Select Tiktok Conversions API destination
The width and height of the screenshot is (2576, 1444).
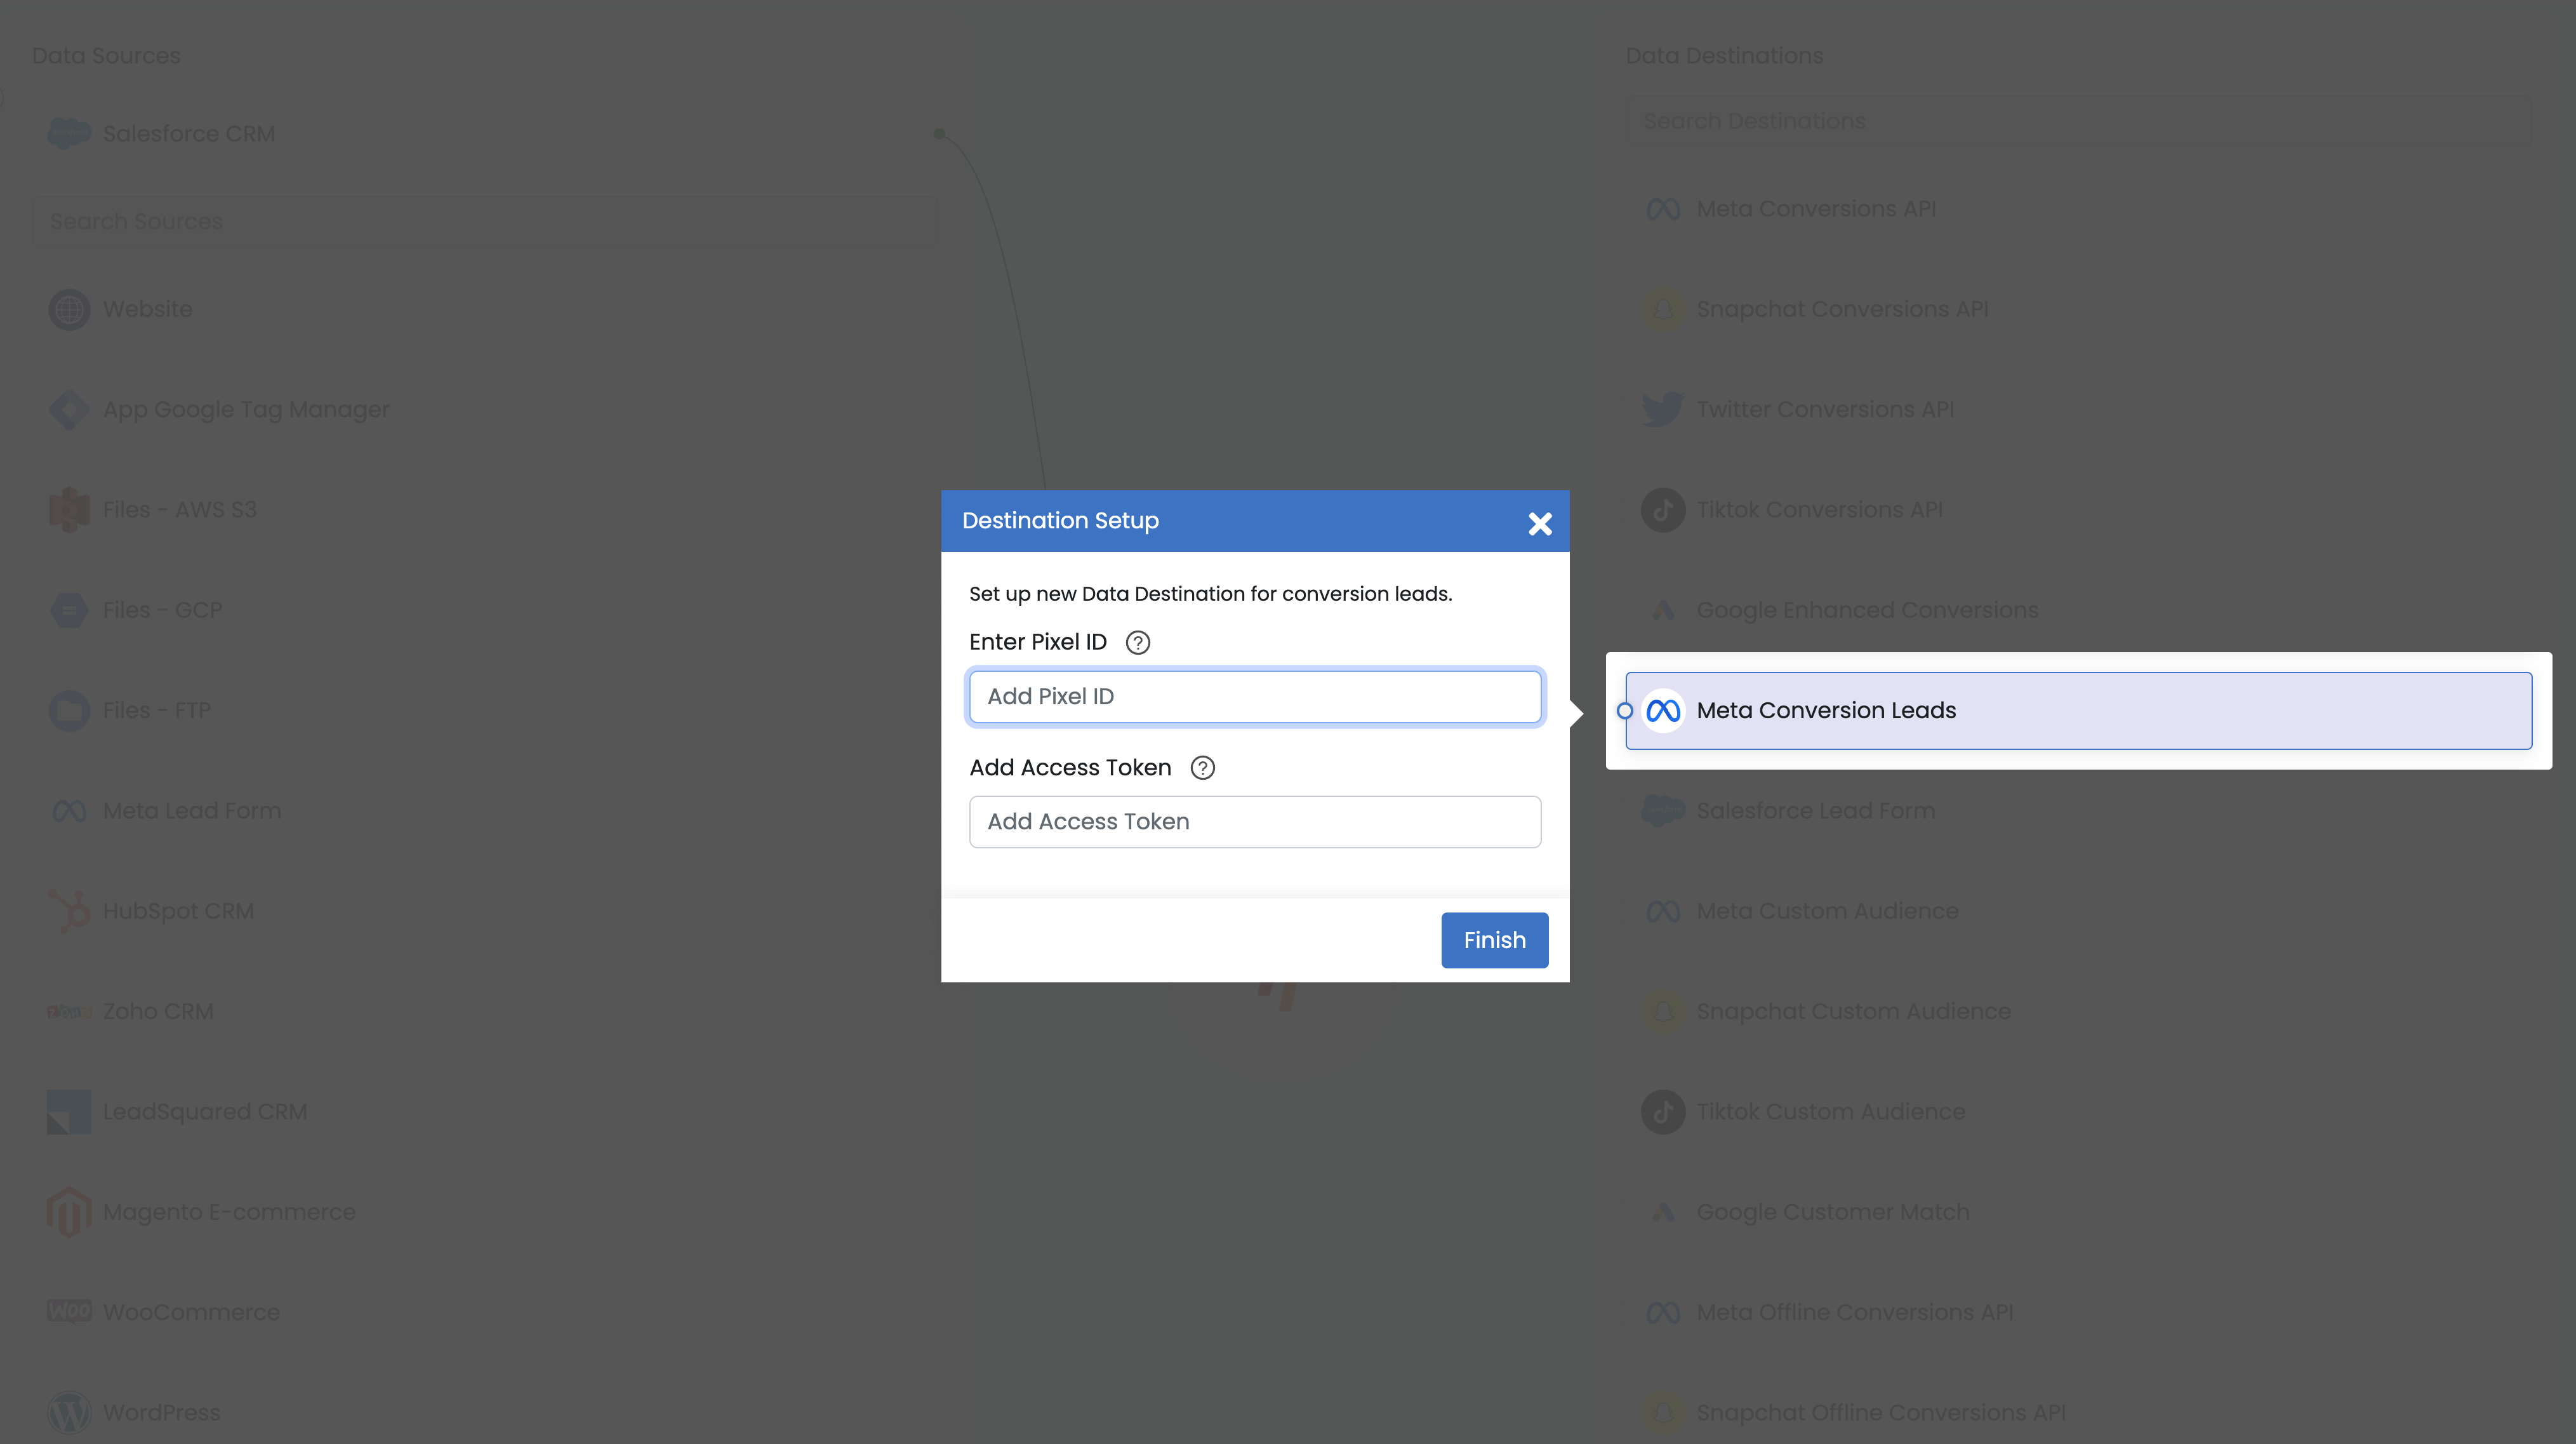[x=2078, y=510]
